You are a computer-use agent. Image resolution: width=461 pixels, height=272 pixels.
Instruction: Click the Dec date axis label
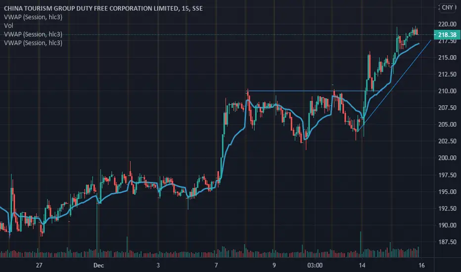98,265
